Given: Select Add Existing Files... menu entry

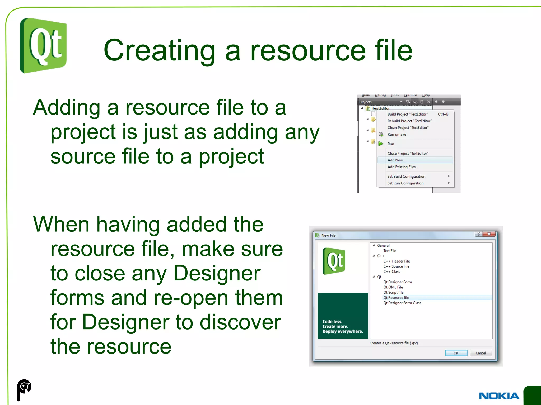Looking at the screenshot, I should pyautogui.click(x=403, y=167).
